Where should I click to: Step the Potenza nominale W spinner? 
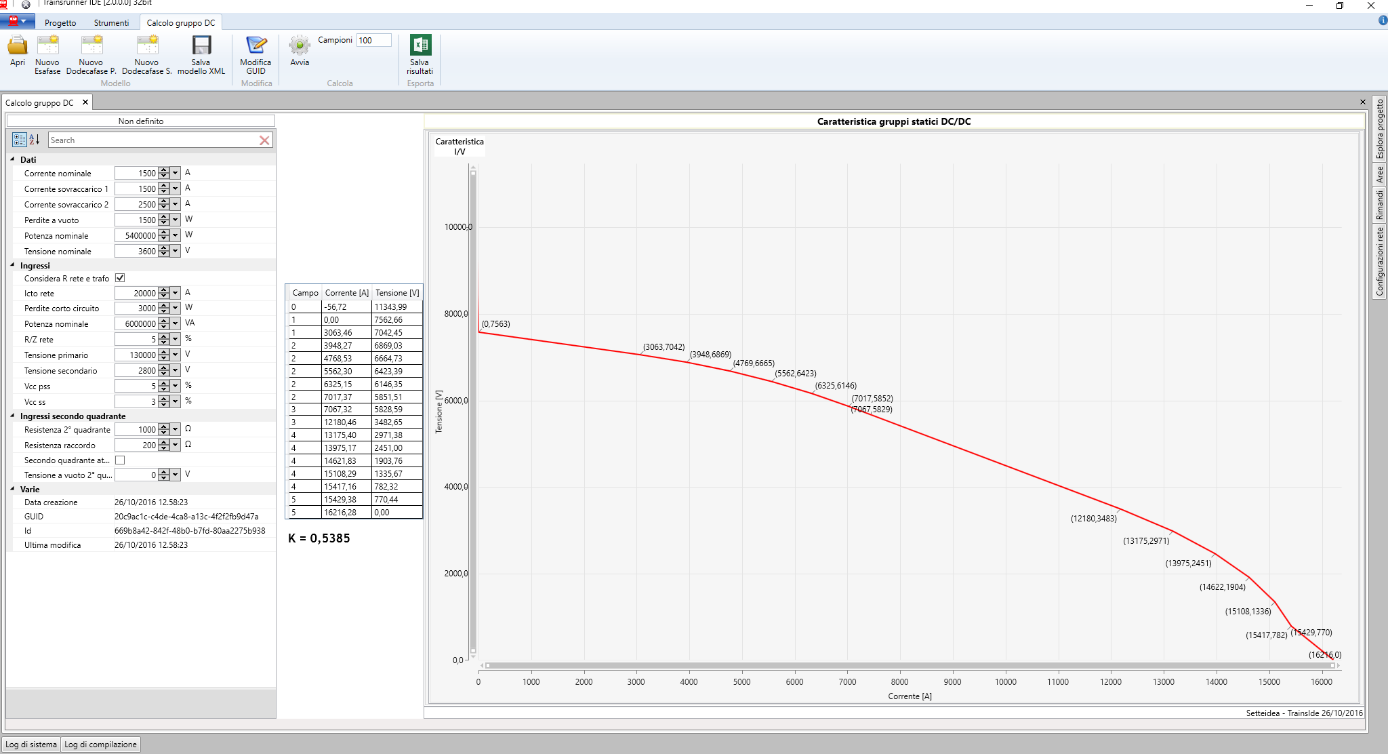pyautogui.click(x=163, y=235)
